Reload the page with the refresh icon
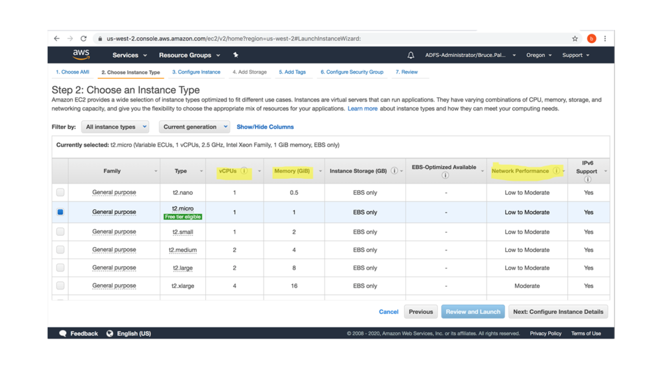The height and width of the screenshot is (373, 662). [83, 38]
